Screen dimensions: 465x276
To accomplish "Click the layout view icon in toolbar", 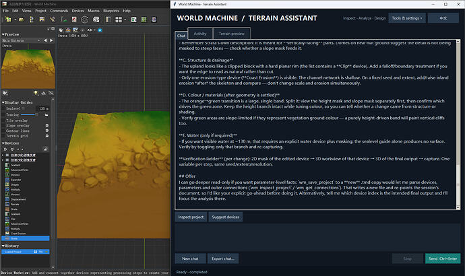I will point(108,20).
